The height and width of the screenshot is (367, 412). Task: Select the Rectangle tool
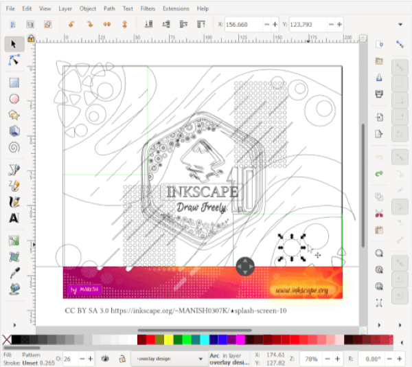coord(14,82)
